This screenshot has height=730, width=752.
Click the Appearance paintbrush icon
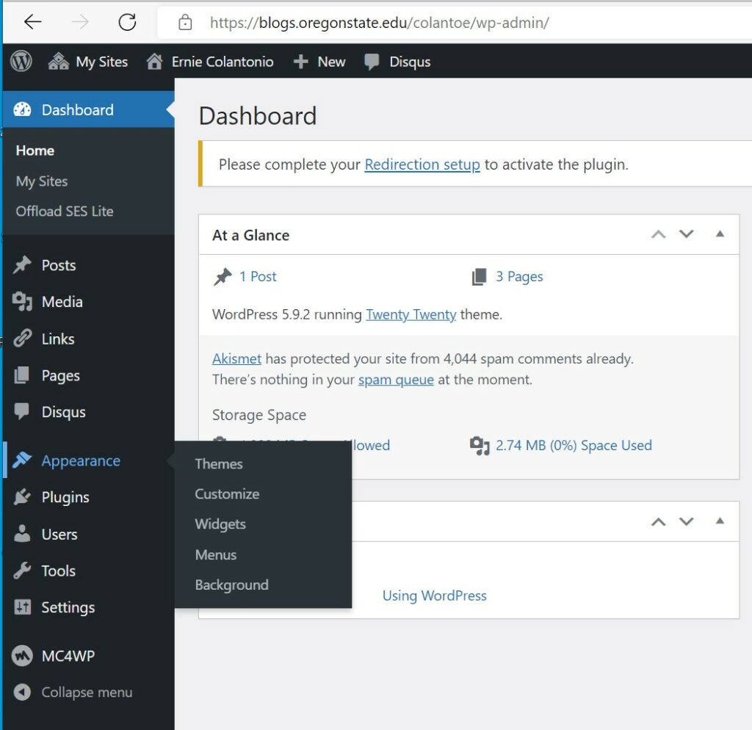pyautogui.click(x=22, y=460)
